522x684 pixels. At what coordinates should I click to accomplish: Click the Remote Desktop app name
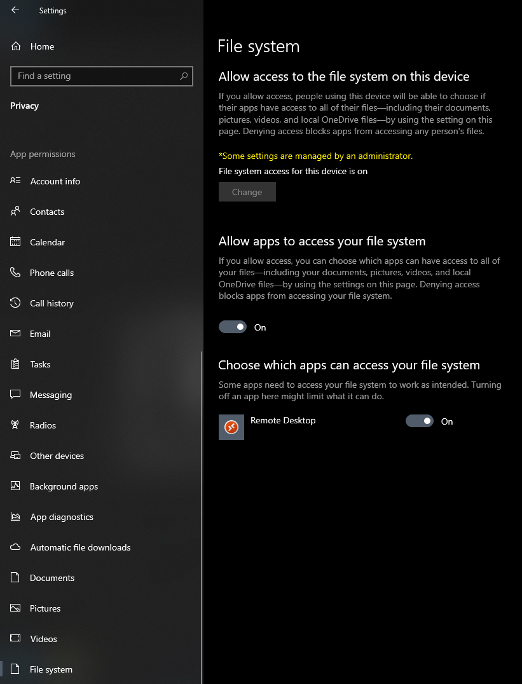tap(283, 420)
